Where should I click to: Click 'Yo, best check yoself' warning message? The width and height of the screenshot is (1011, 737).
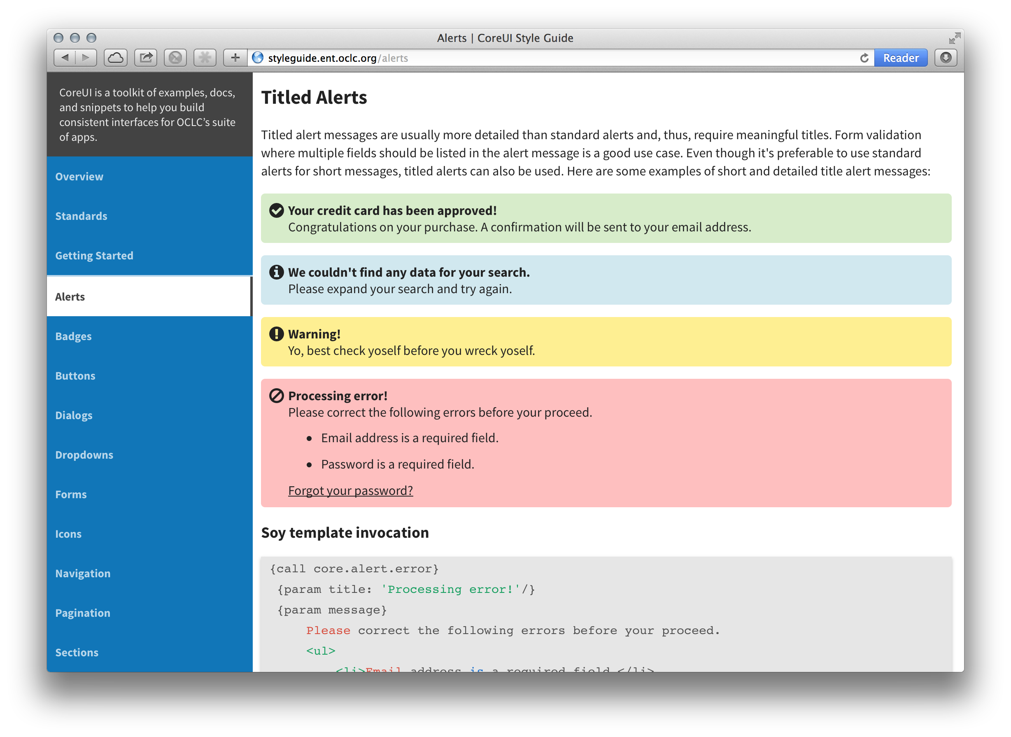click(412, 351)
